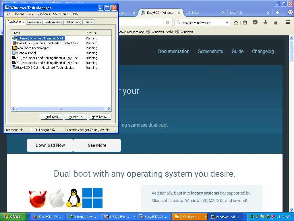Viewport: 294px width, 221px height.
Task: Click the Firefox smiley feedback icon
Action: point(290,12)
